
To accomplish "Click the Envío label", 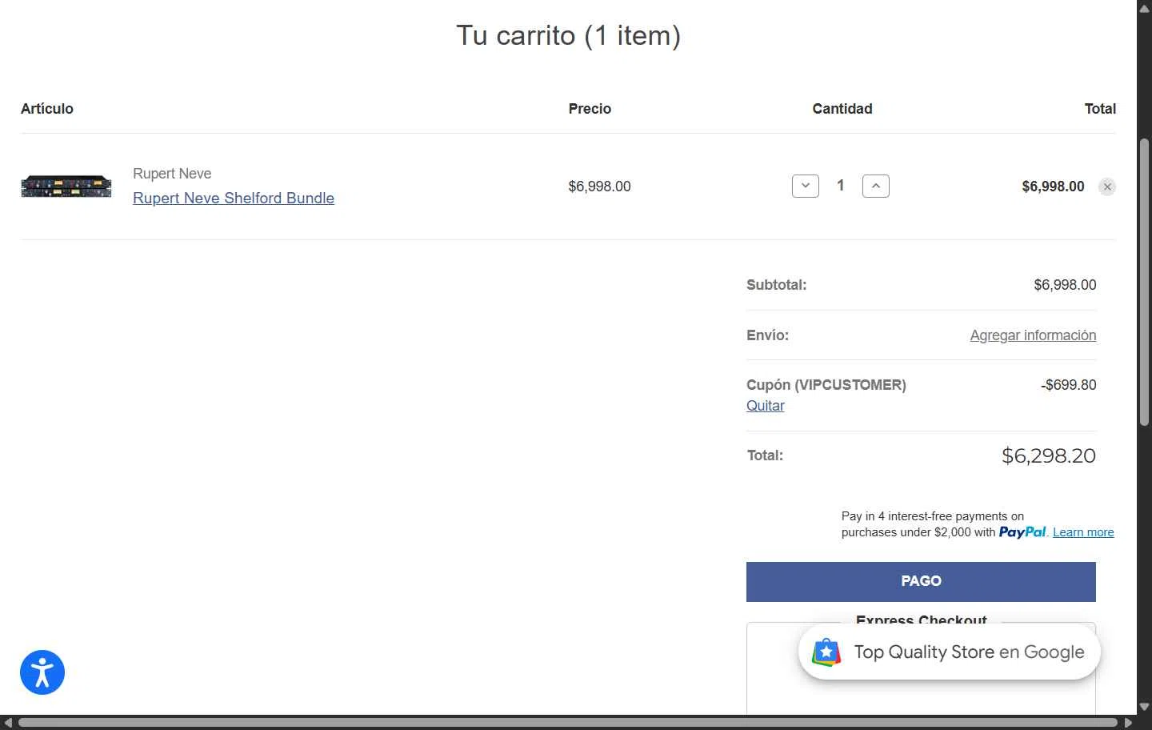I will tap(767, 335).
